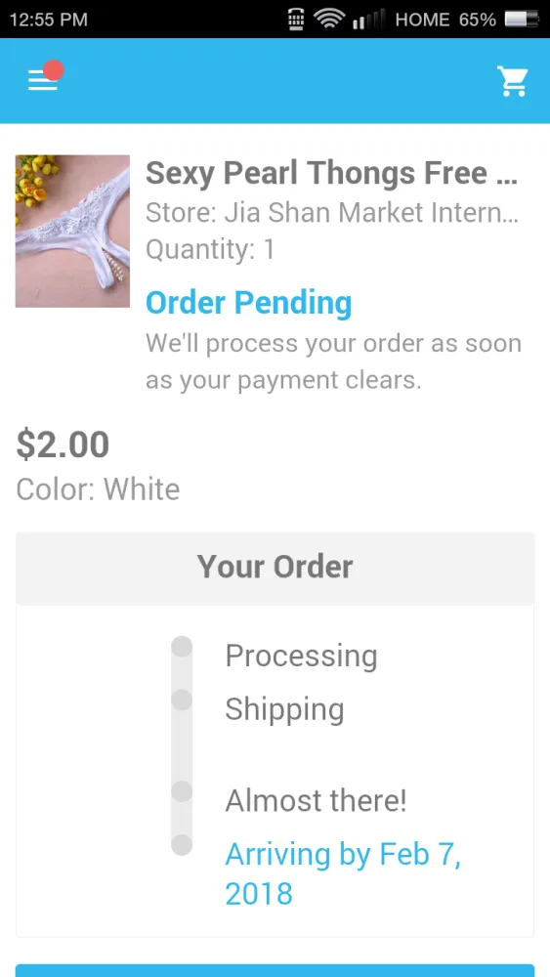Select the Processing step marker
Viewport: 550px width, 977px height.
click(182, 646)
